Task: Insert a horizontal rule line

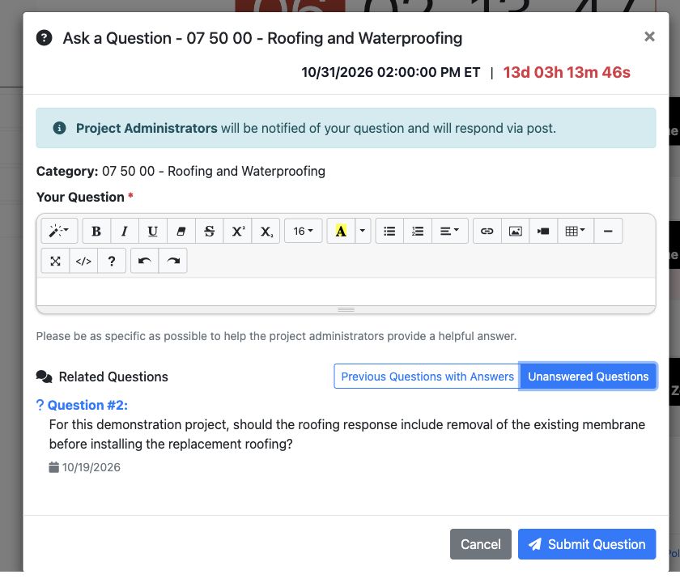Action: click(x=608, y=231)
